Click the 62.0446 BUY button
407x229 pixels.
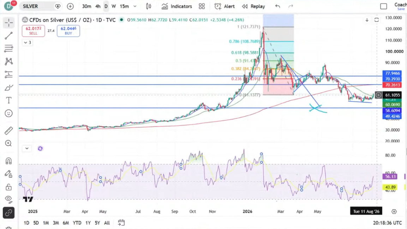pos(68,31)
